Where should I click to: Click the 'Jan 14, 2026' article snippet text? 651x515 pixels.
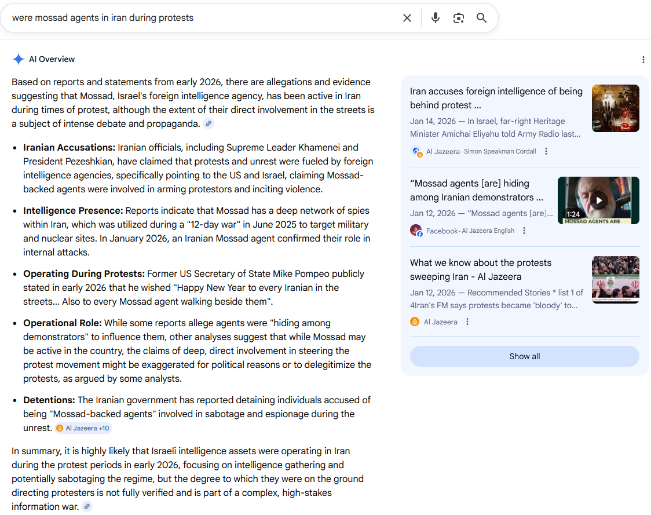pyautogui.click(x=495, y=127)
